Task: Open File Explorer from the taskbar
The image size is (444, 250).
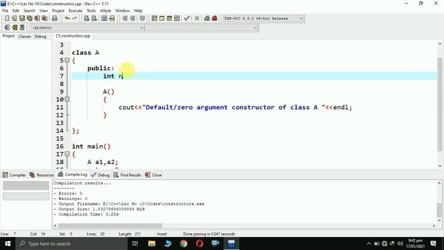Action: tap(152, 244)
